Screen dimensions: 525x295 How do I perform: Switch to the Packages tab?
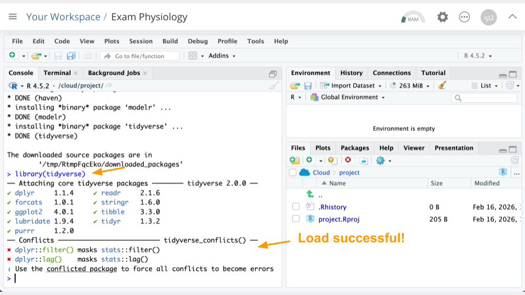354,148
